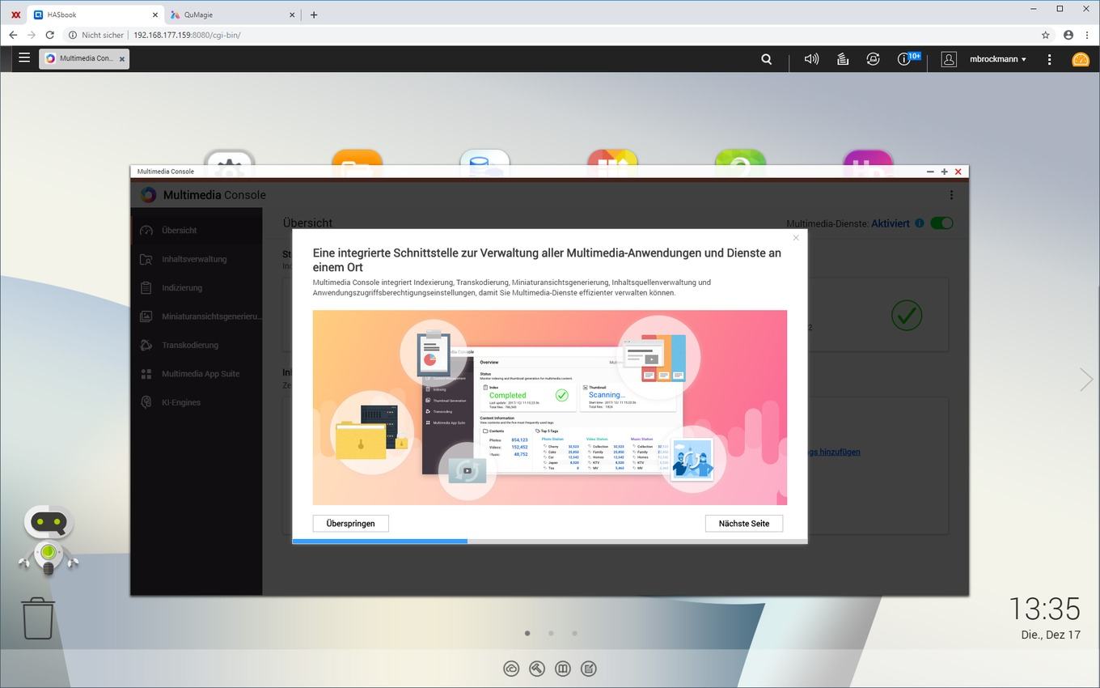Bookmark page with star icon
The width and height of the screenshot is (1100, 688).
point(1046,35)
